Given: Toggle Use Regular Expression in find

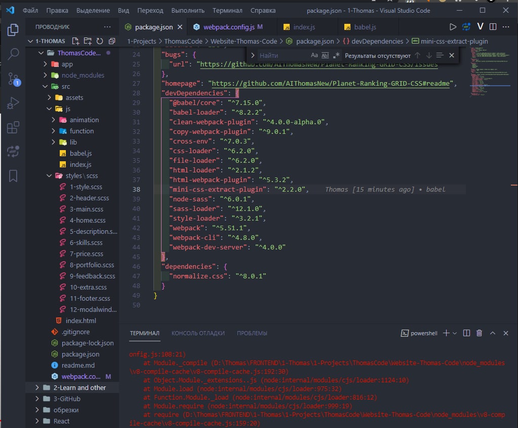Looking at the screenshot, I should [x=336, y=55].
